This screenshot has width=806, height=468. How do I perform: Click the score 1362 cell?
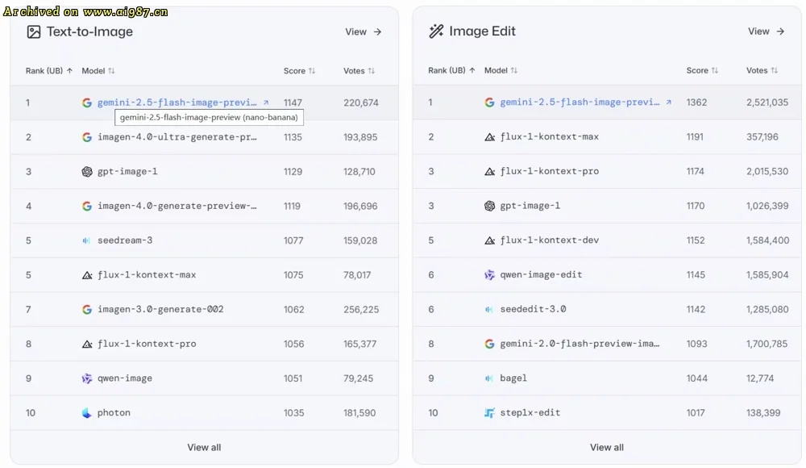[x=696, y=102]
